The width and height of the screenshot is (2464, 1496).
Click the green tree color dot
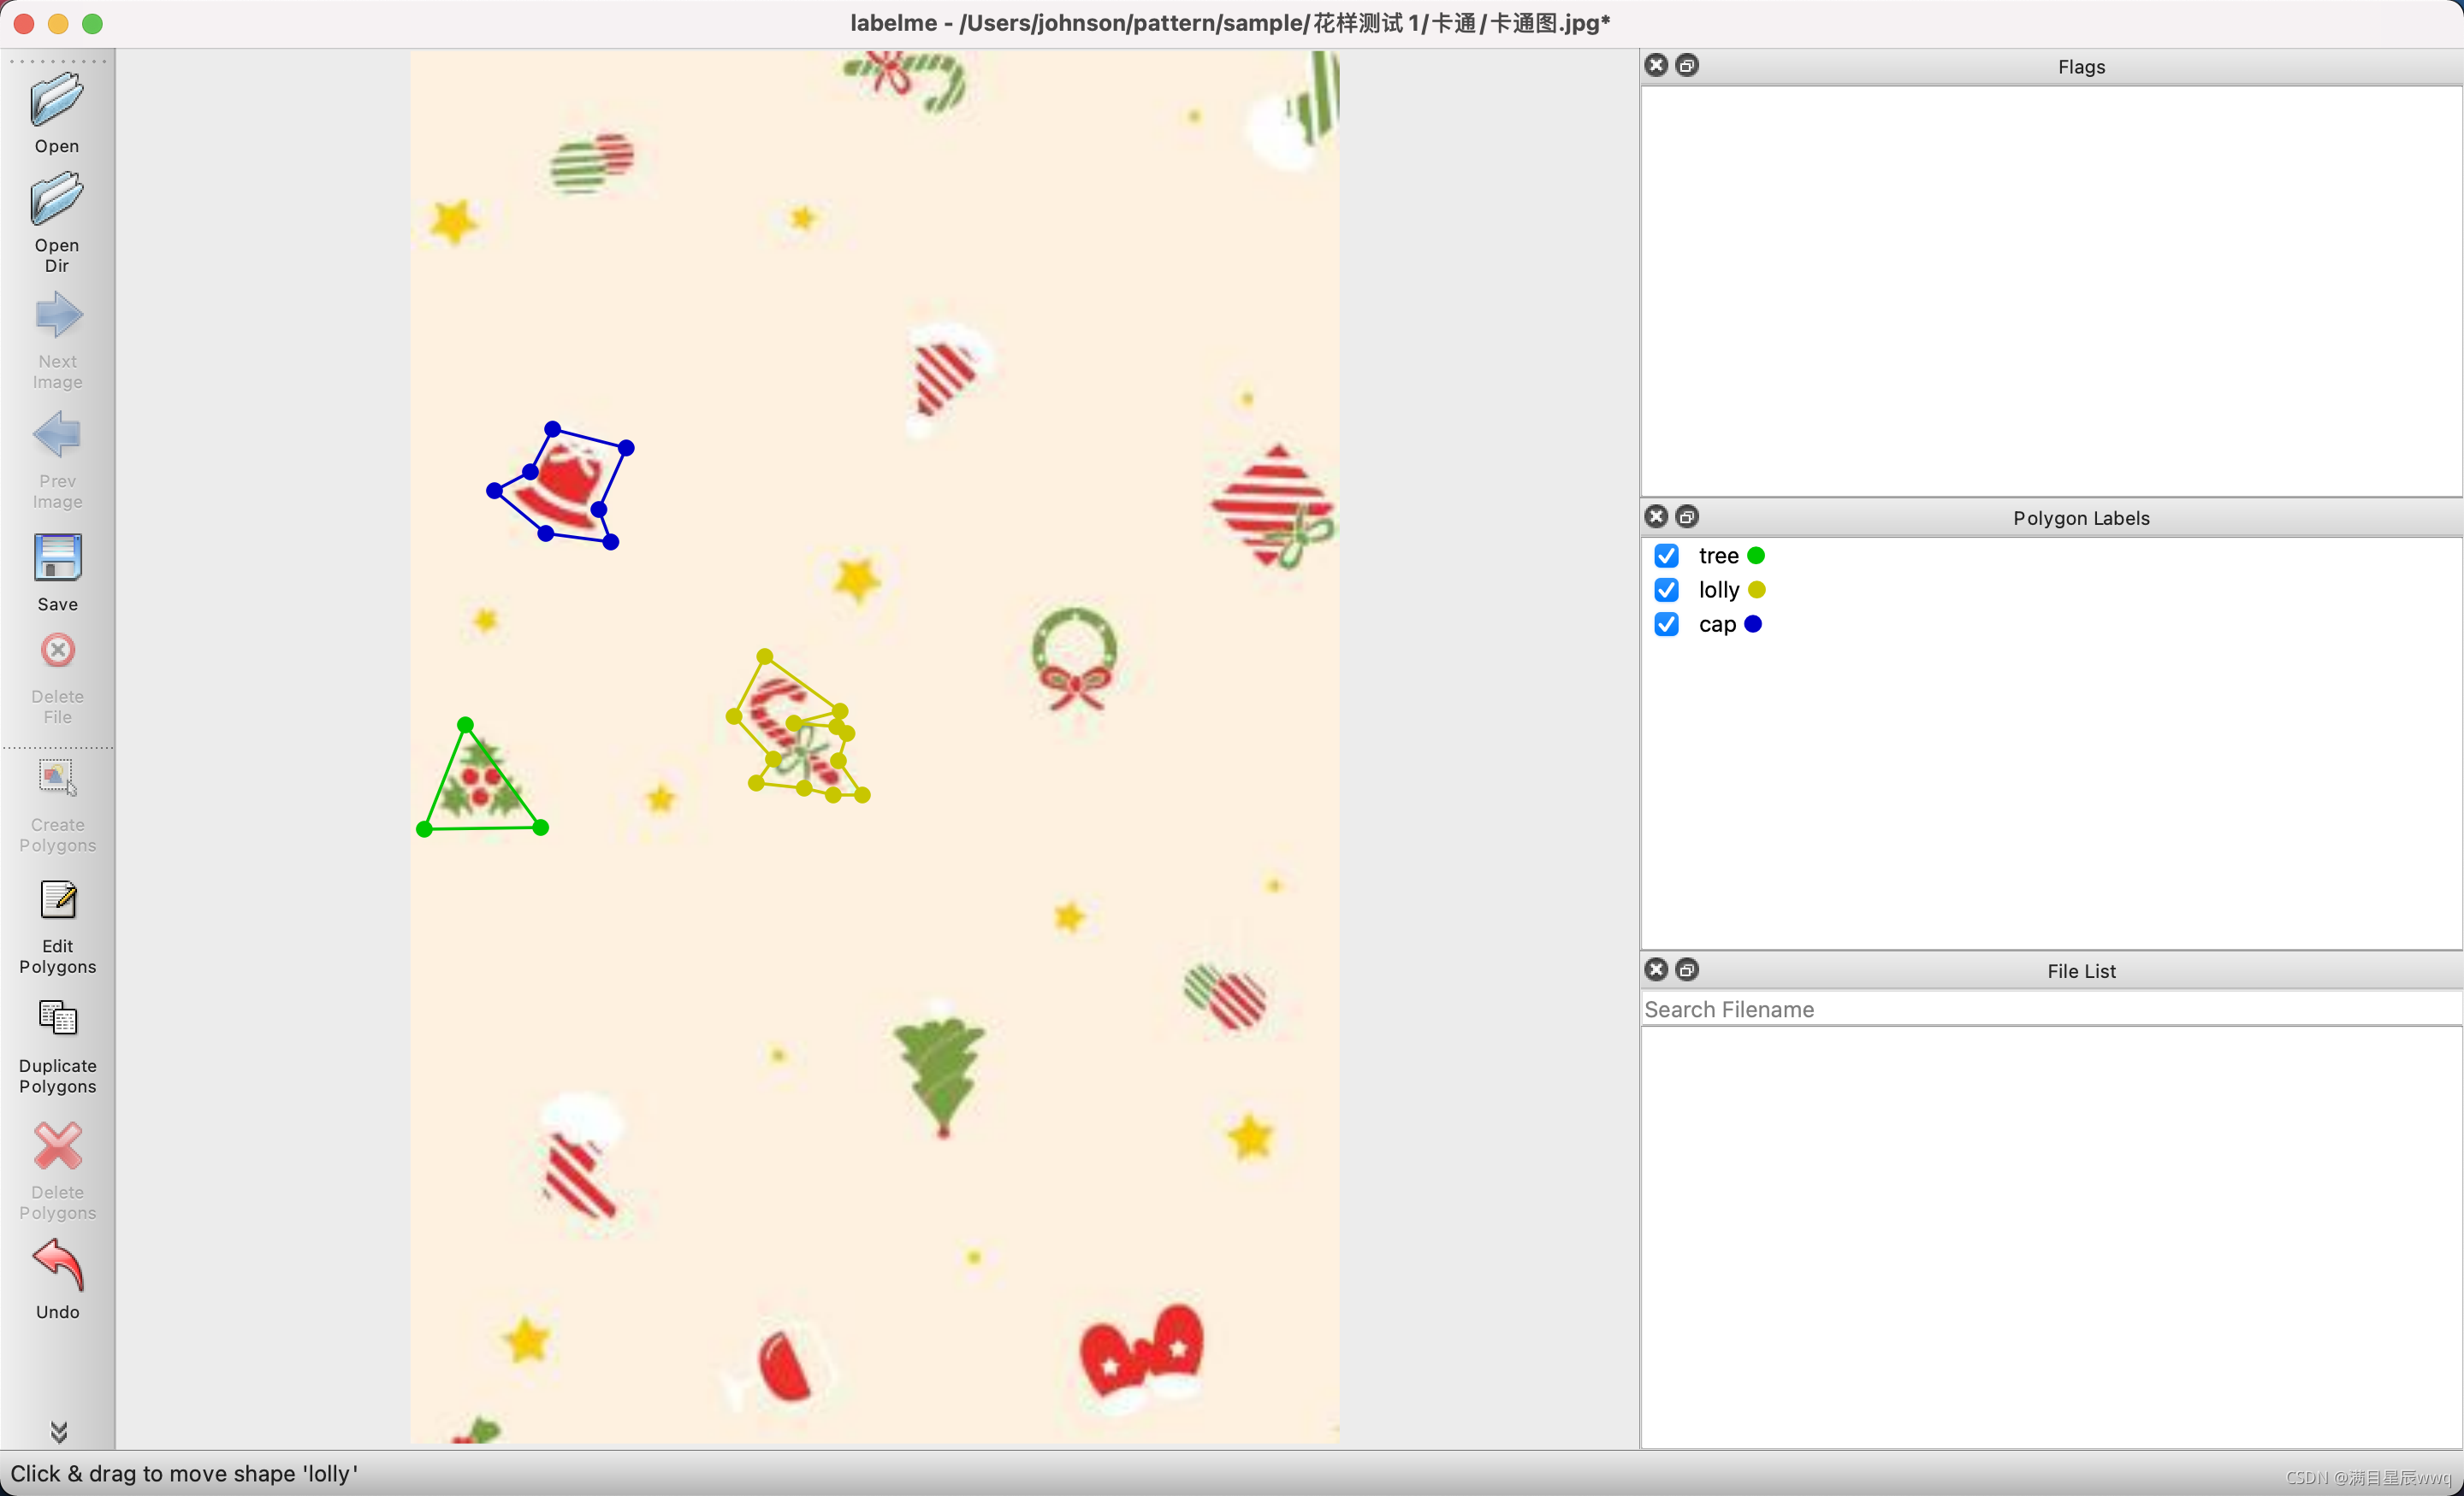coord(1756,556)
